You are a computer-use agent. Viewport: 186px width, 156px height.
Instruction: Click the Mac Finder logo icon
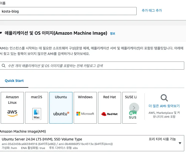tap(37, 114)
